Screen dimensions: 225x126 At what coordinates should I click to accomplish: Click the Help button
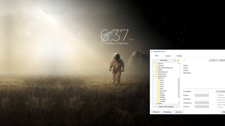(223, 112)
